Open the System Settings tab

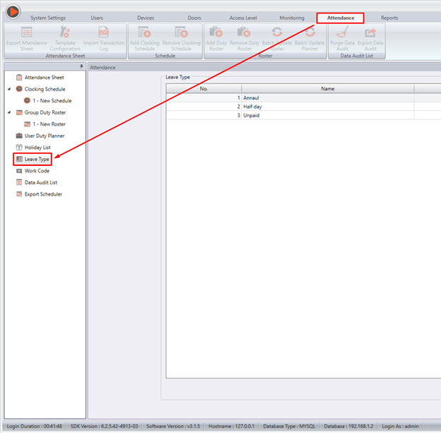pos(48,18)
